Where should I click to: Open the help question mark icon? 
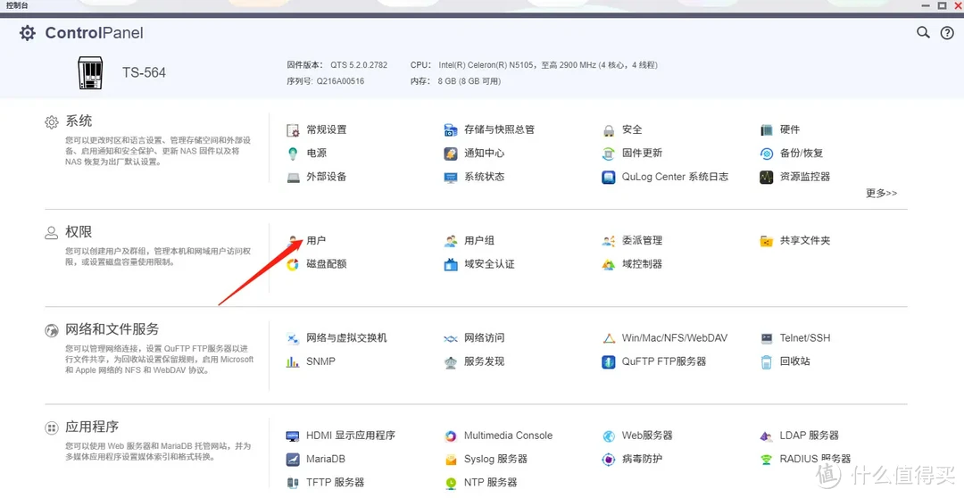947,33
